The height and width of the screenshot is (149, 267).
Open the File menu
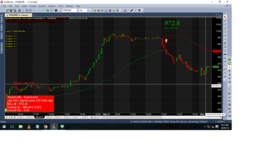(5, 6)
